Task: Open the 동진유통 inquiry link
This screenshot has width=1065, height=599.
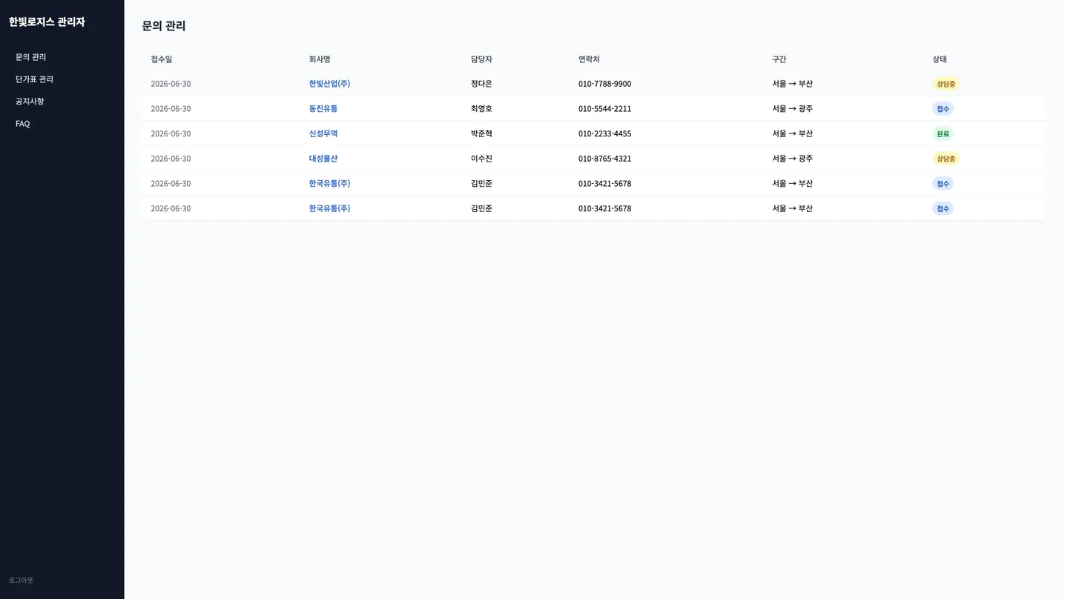Action: [x=323, y=109]
